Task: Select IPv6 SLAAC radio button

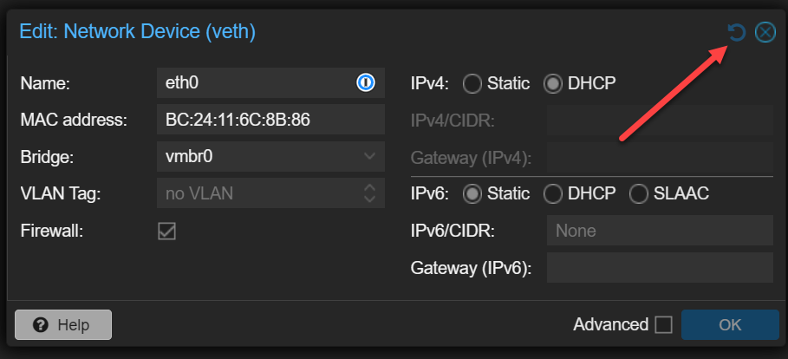Action: point(639,194)
